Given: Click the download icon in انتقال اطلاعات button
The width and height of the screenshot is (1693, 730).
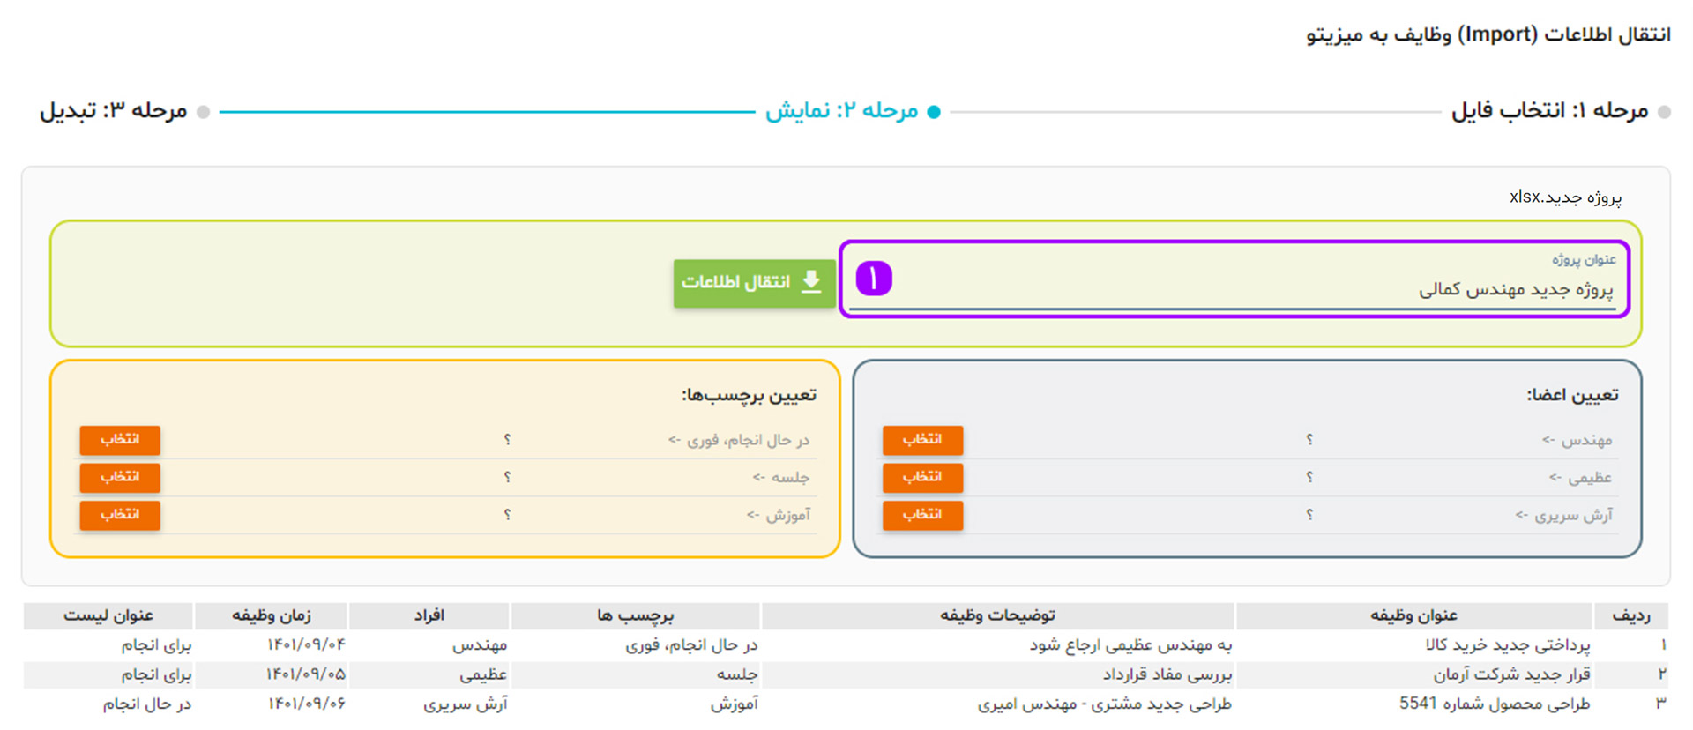Looking at the screenshot, I should (811, 282).
